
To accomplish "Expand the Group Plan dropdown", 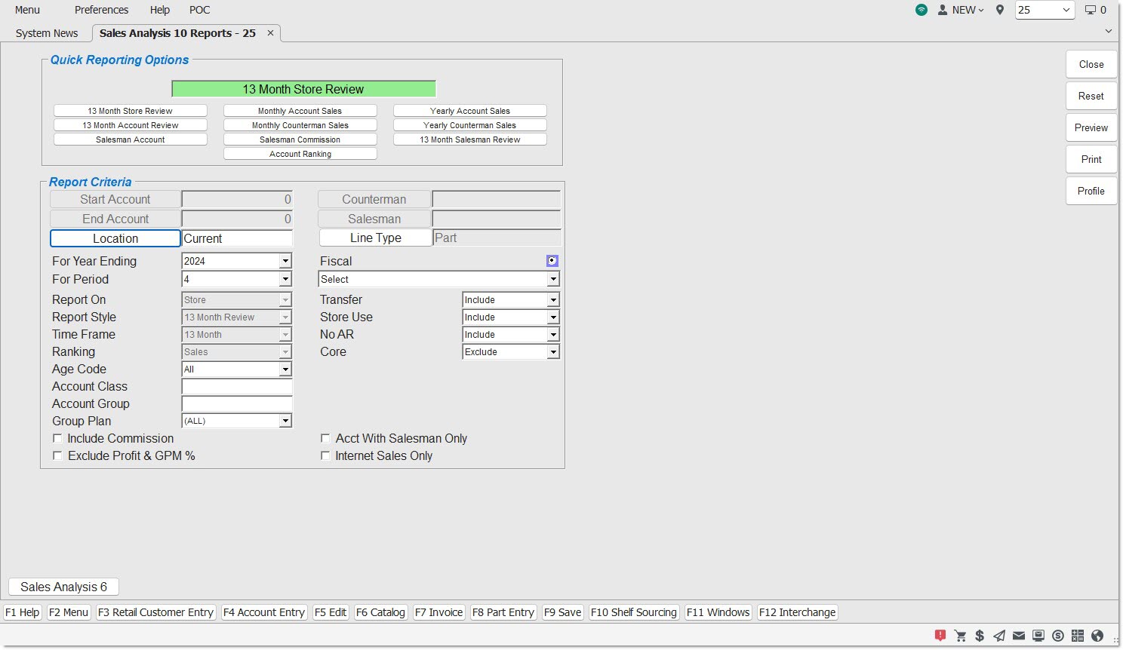I will click(285, 421).
